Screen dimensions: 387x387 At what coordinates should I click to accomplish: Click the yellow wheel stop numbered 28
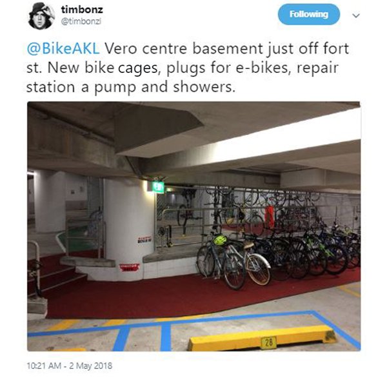[263, 338]
